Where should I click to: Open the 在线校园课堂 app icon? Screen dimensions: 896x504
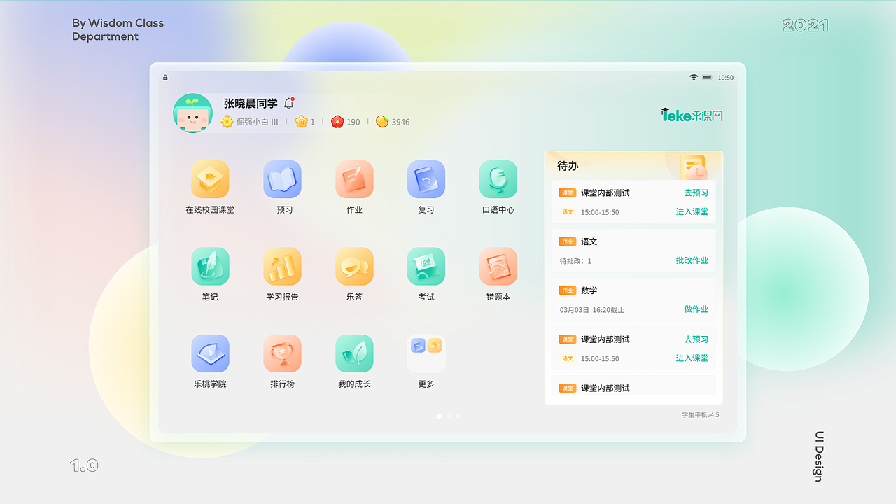[210, 180]
